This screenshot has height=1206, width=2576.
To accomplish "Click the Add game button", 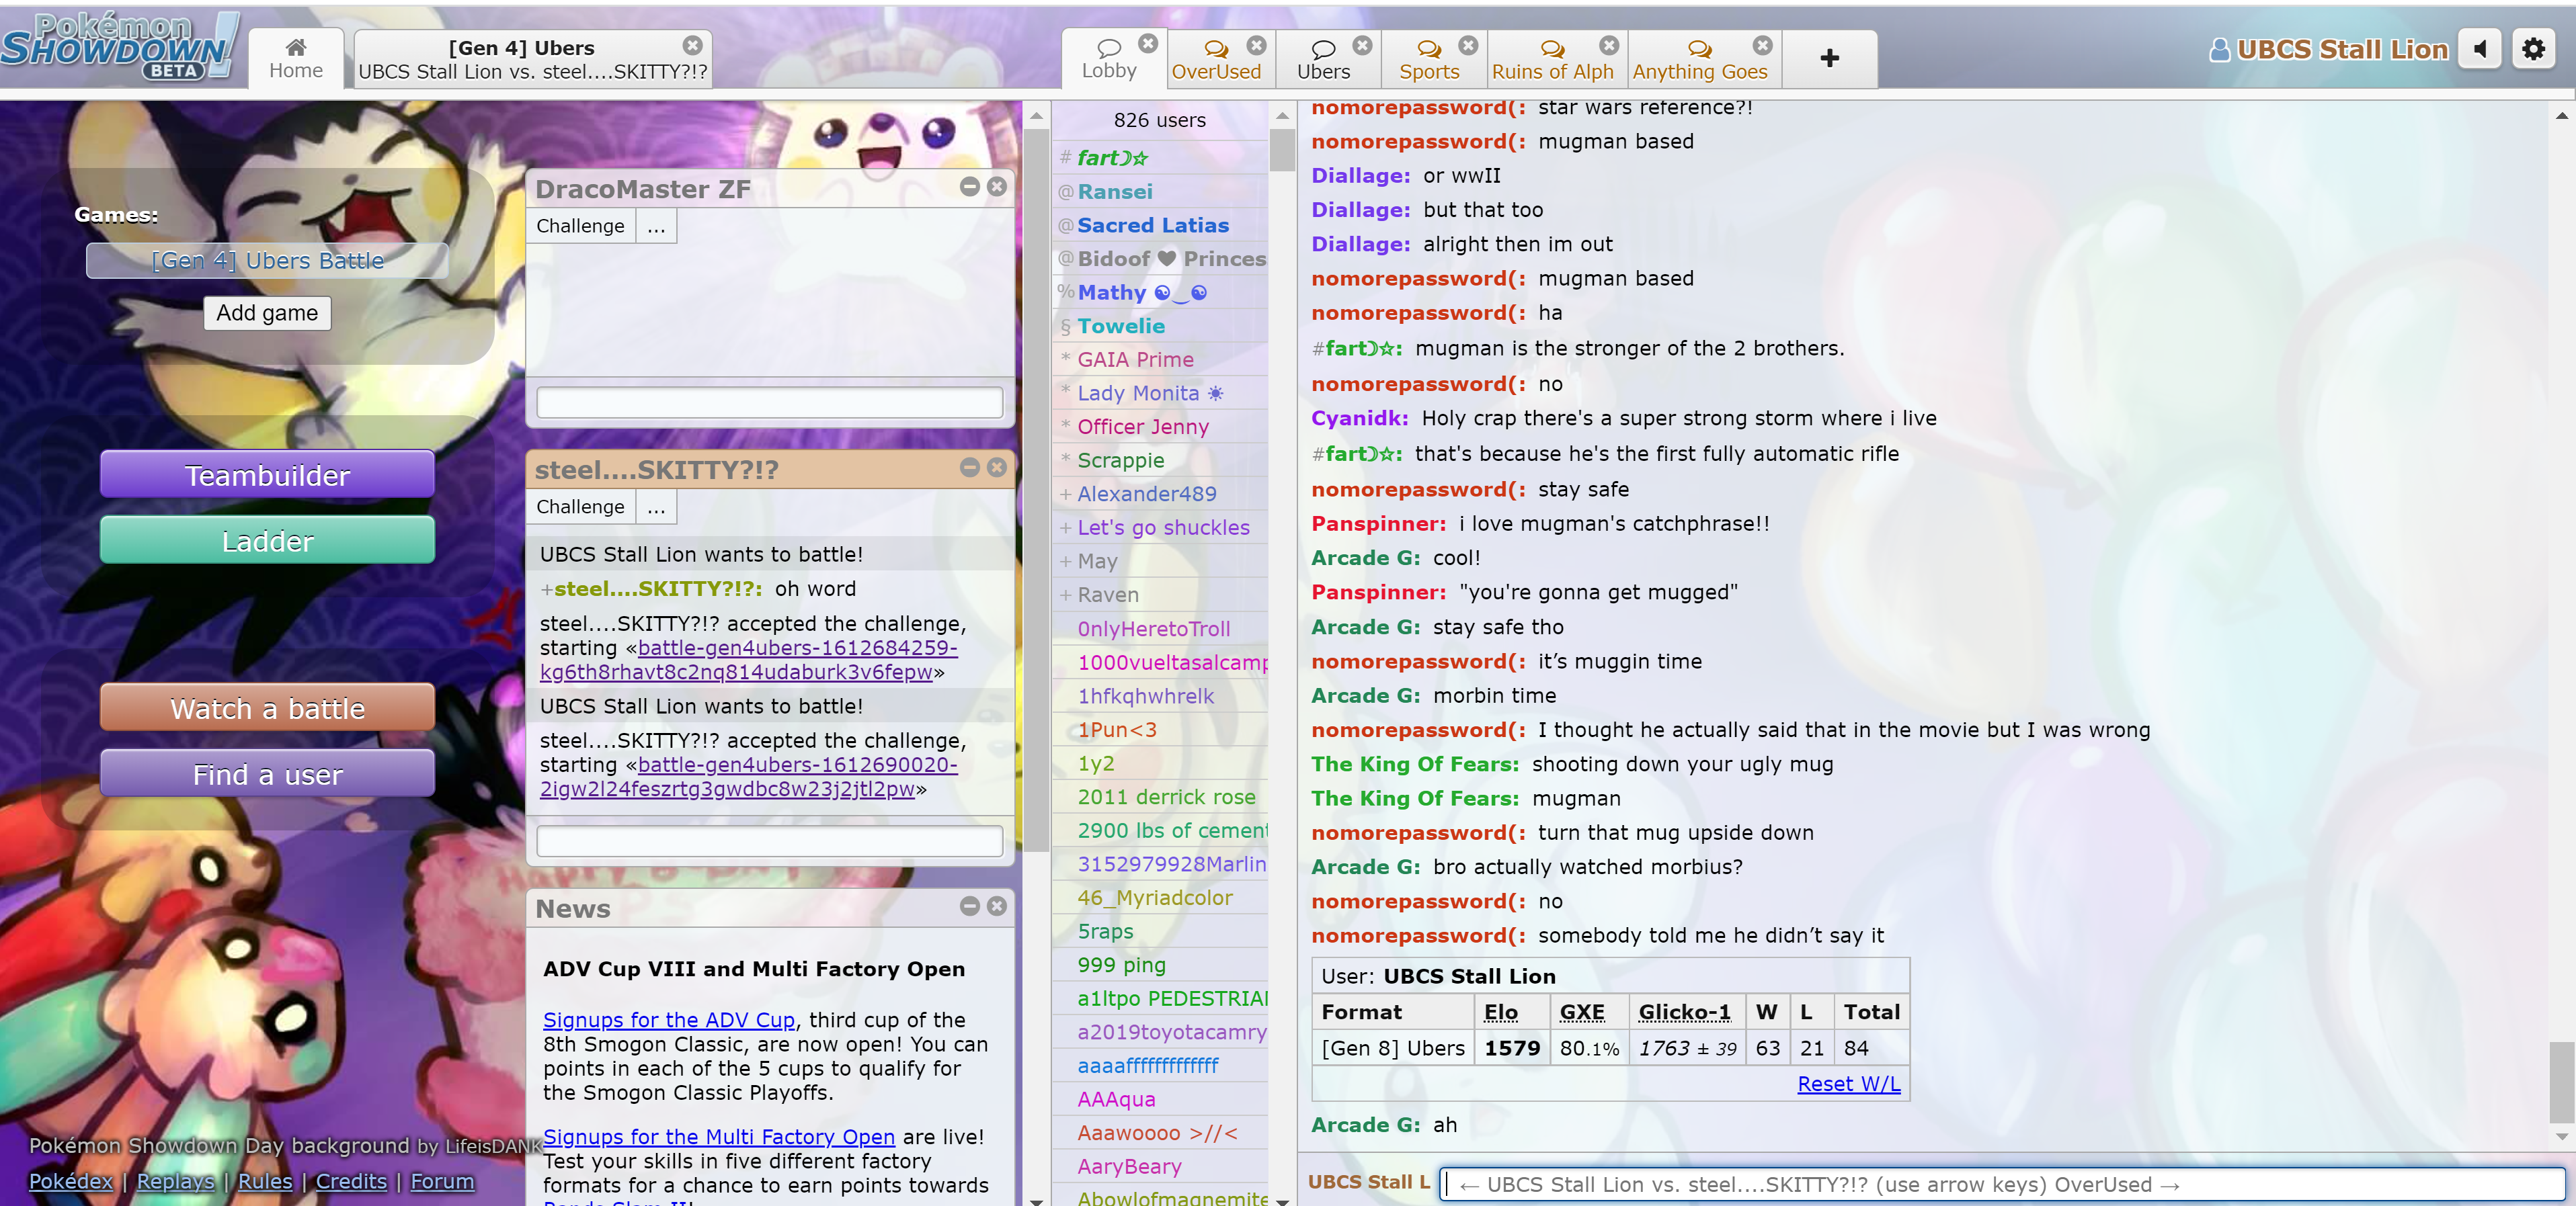I will (x=267, y=312).
